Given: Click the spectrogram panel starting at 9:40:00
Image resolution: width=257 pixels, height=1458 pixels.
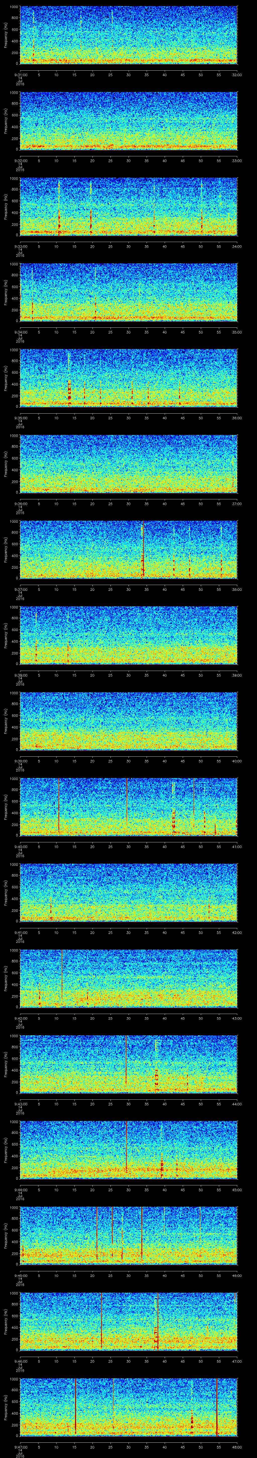Looking at the screenshot, I should (x=128, y=807).
